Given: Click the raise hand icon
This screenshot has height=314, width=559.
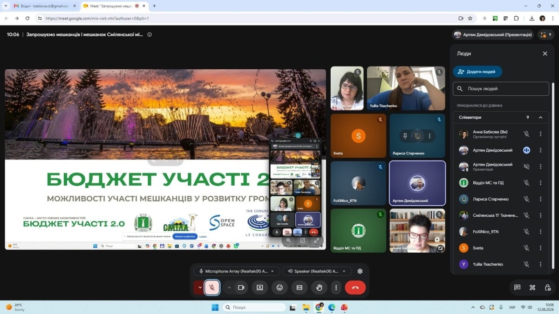Looking at the screenshot, I should click(319, 287).
